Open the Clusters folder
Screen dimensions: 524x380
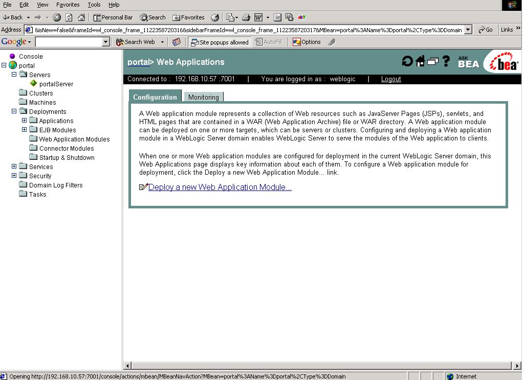pos(41,93)
